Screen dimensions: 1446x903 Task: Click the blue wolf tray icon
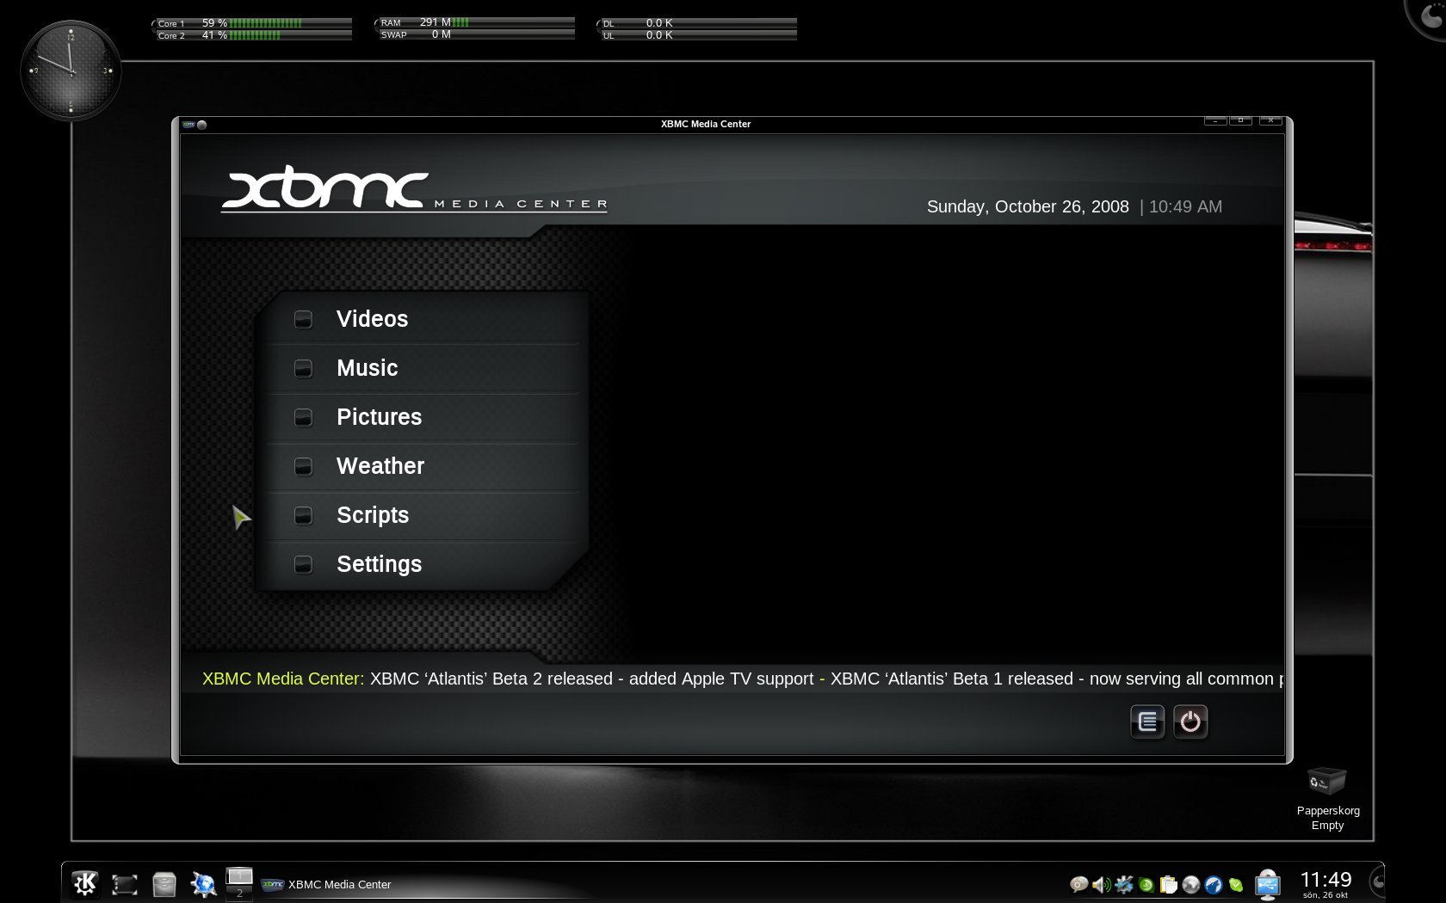tap(1214, 884)
